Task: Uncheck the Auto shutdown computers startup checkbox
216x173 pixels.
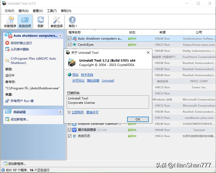Action: 70,39
